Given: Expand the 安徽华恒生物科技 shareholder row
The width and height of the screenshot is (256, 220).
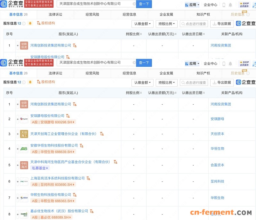Looking at the screenshot, I should pos(18,149).
